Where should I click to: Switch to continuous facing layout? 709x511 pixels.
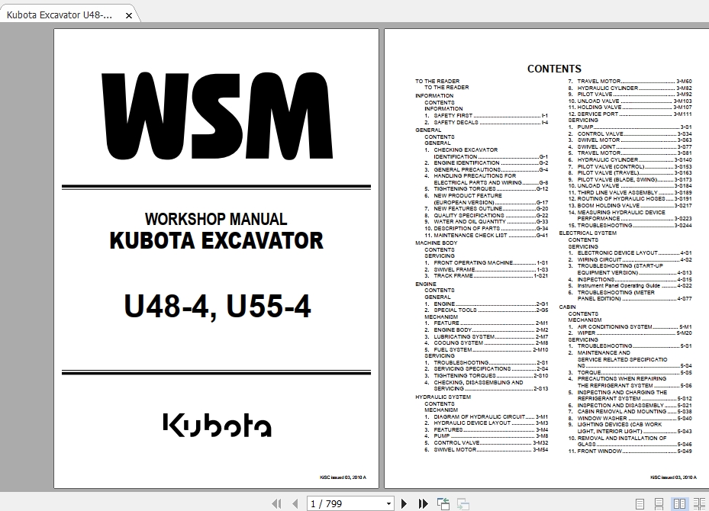click(700, 504)
